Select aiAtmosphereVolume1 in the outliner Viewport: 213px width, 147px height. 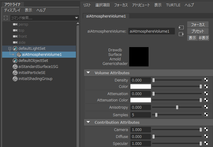pyautogui.click(x=39, y=55)
